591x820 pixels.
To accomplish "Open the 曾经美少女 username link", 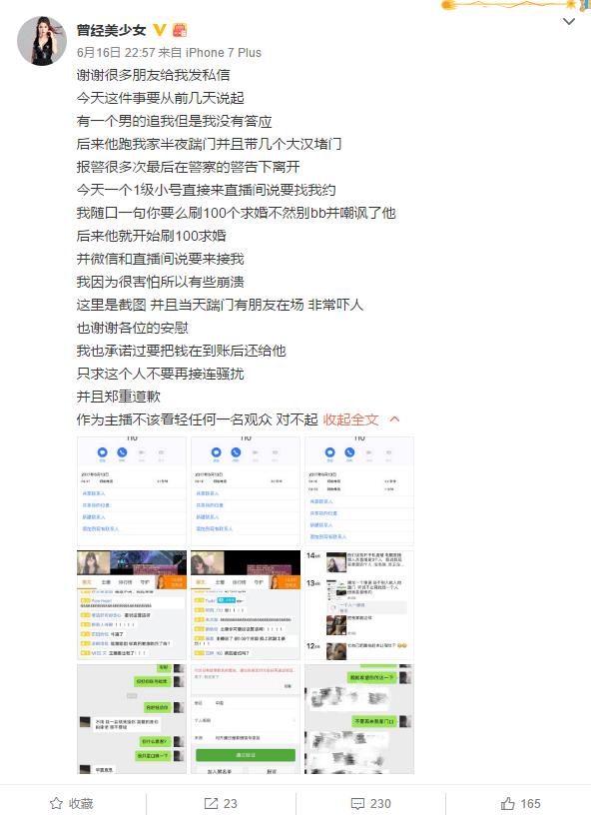I will pyautogui.click(x=111, y=30).
